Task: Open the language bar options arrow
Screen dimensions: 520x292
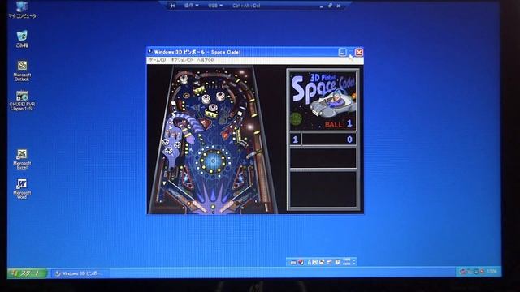Action: (x=354, y=264)
